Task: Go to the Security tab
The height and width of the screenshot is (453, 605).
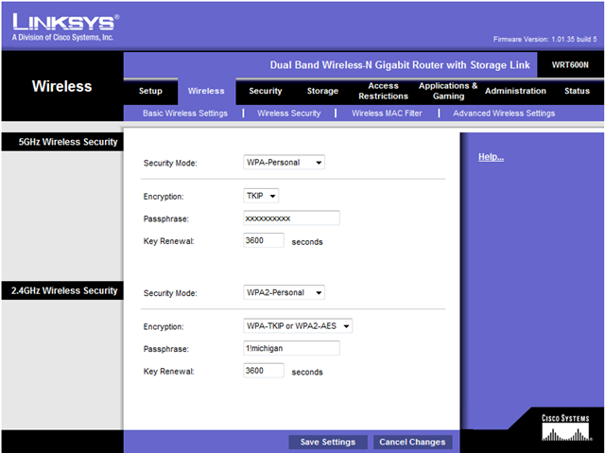Action: [x=266, y=91]
